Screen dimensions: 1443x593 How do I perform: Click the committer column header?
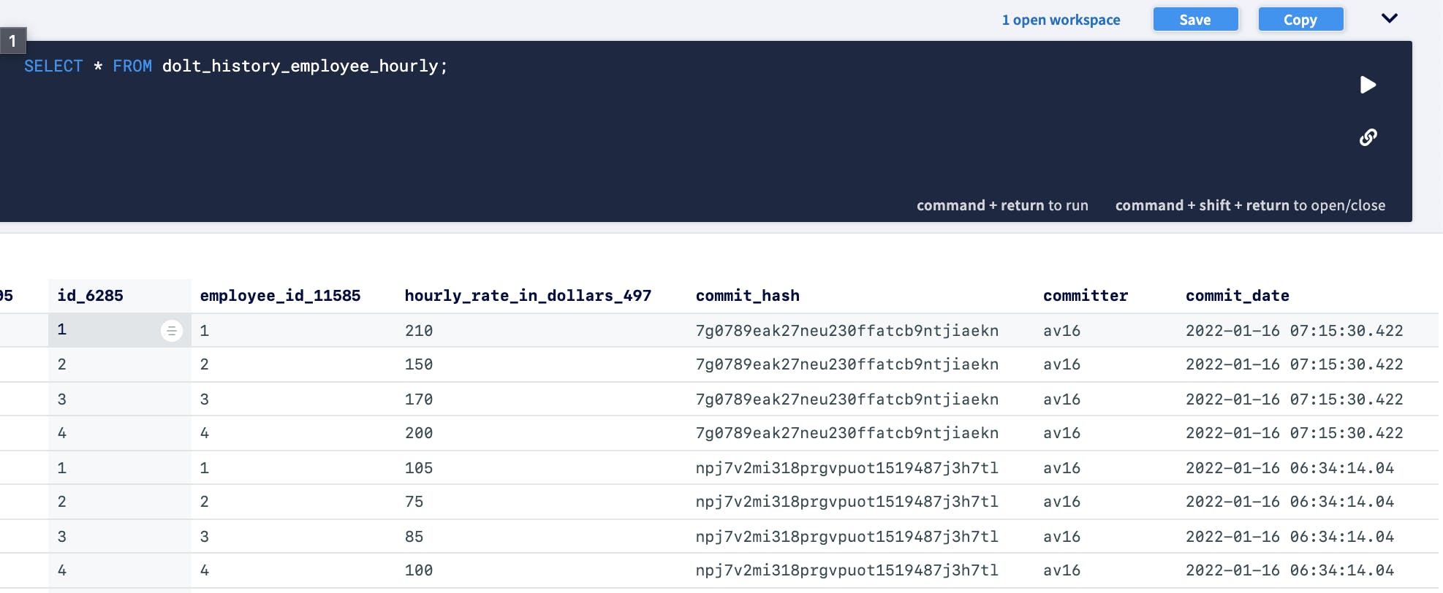(x=1086, y=296)
